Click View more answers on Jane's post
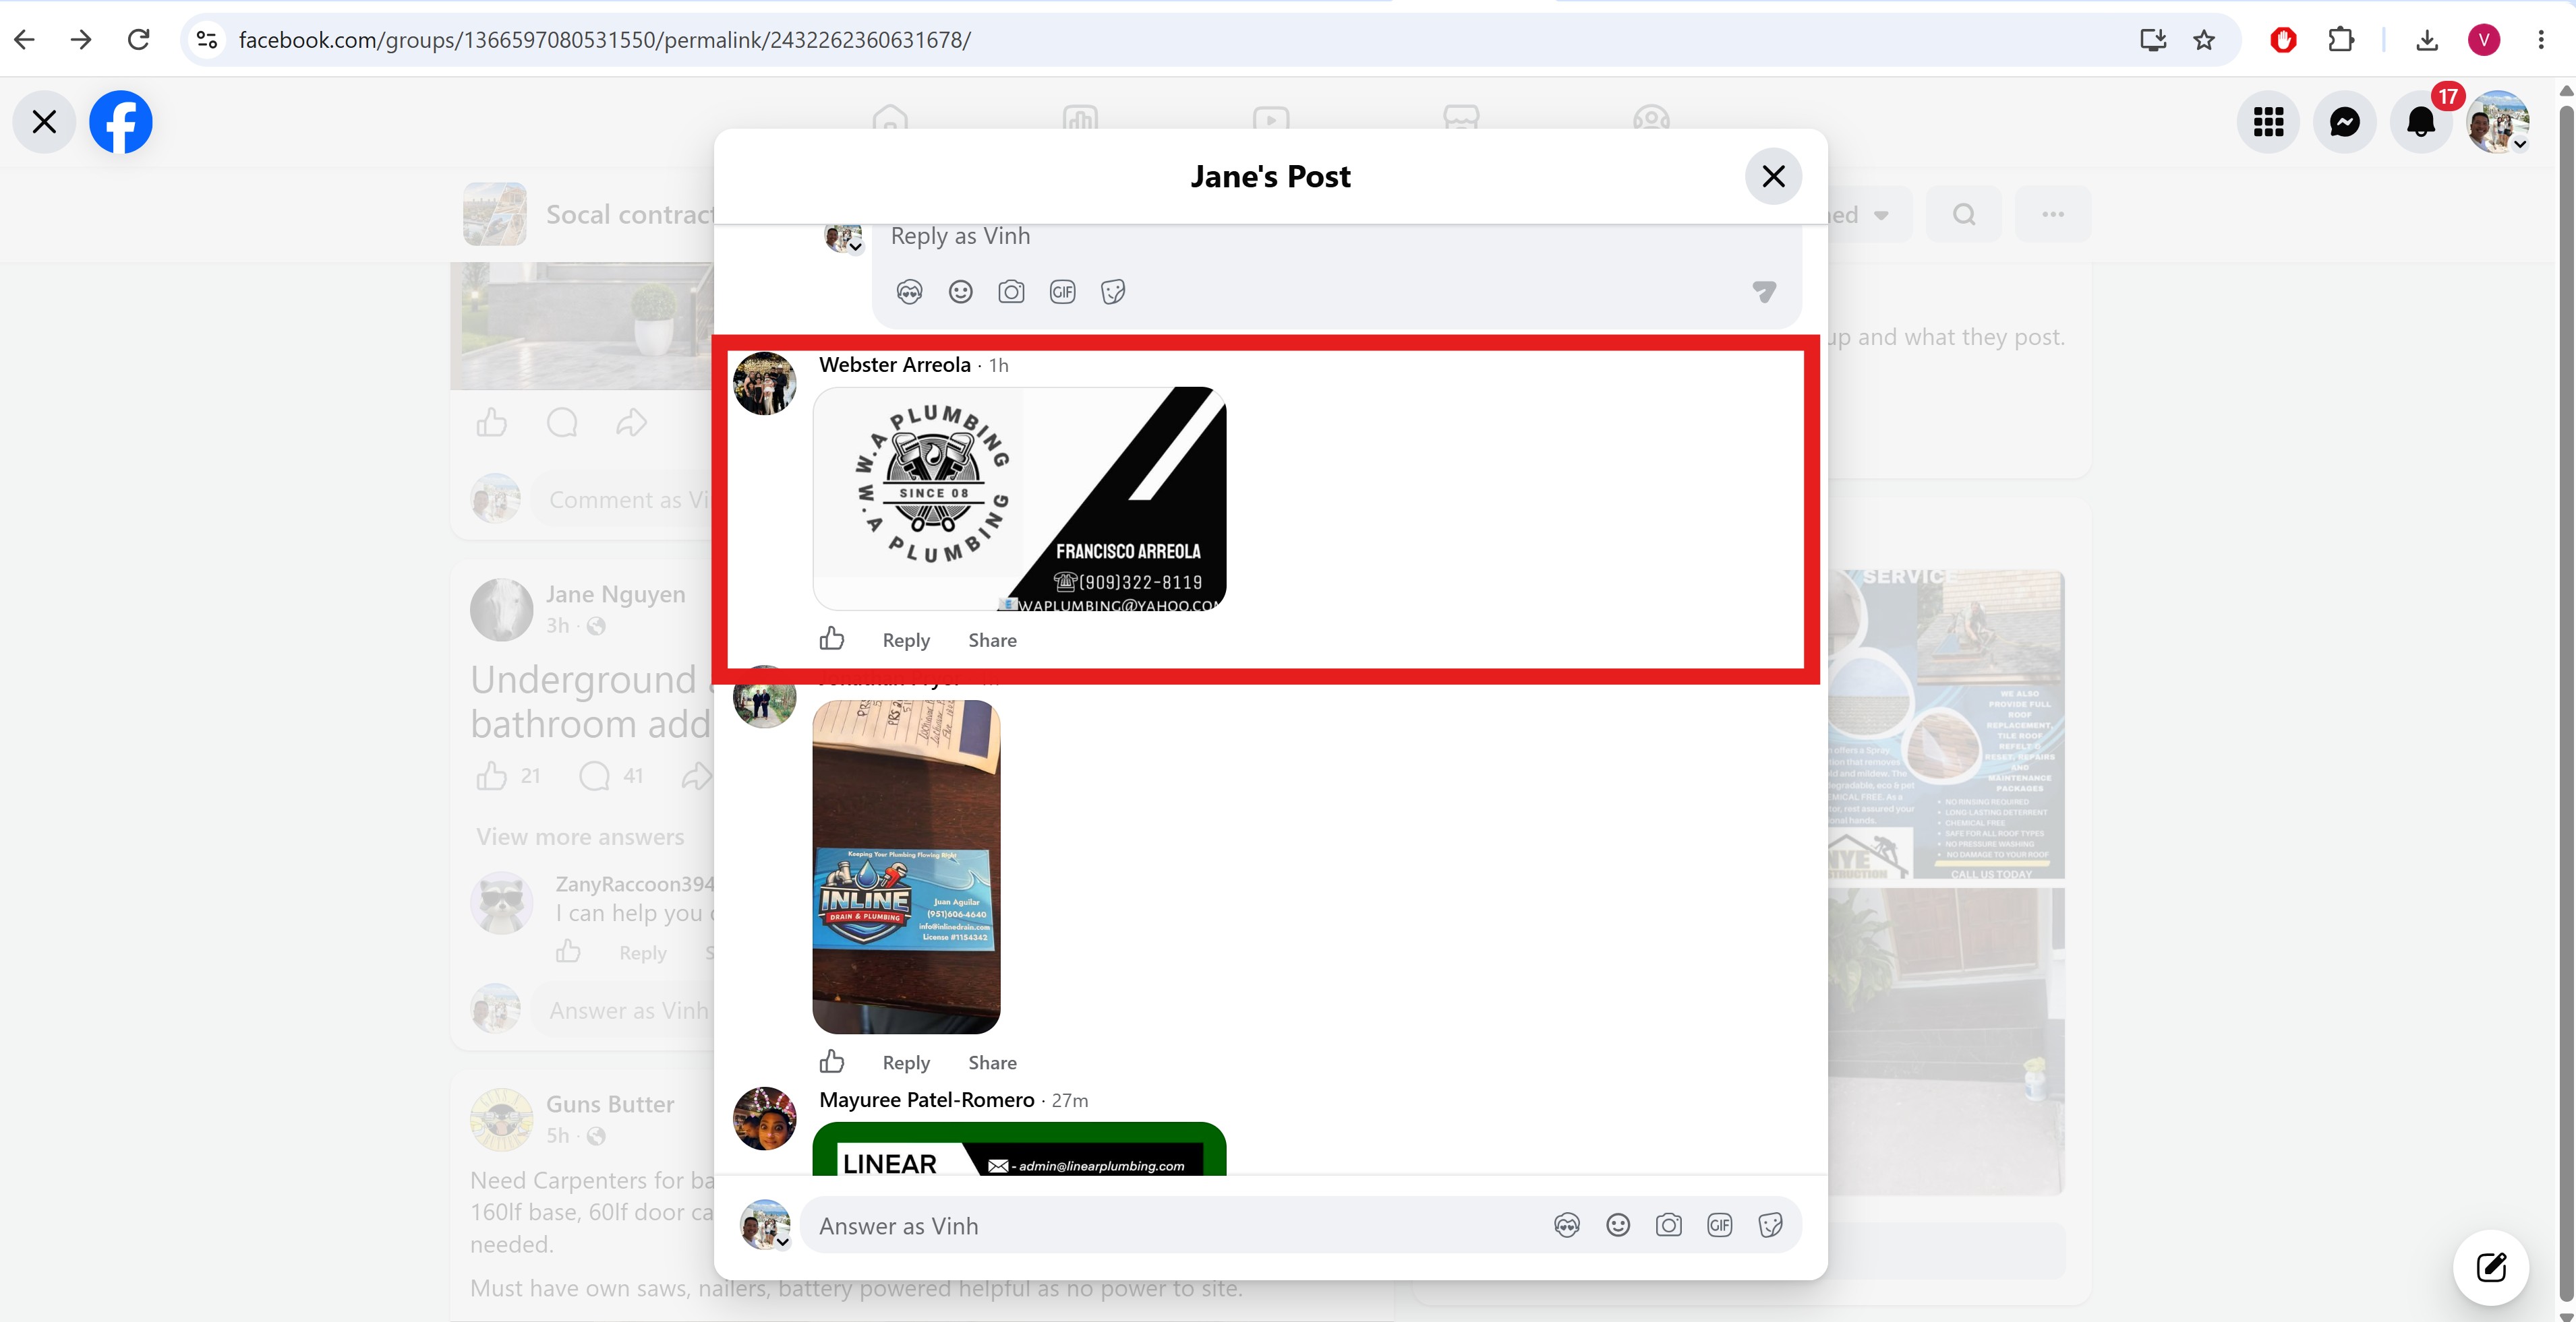2576x1322 pixels. 580,836
